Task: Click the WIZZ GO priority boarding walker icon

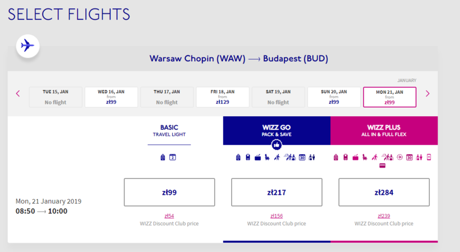Action: point(277,158)
